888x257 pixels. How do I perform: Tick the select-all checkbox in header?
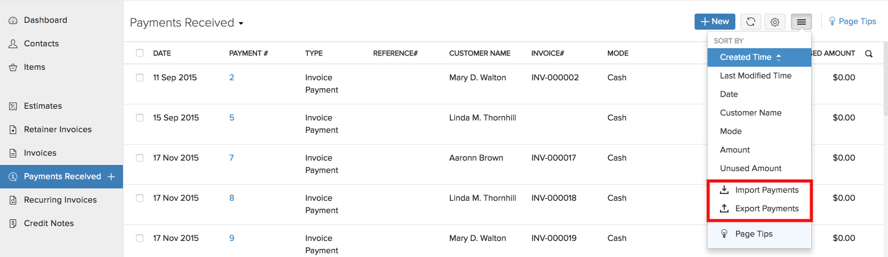(x=140, y=53)
